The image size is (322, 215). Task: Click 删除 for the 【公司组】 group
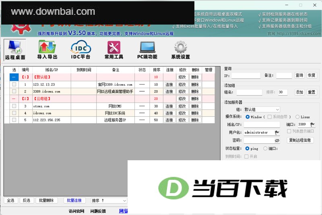[195, 99]
